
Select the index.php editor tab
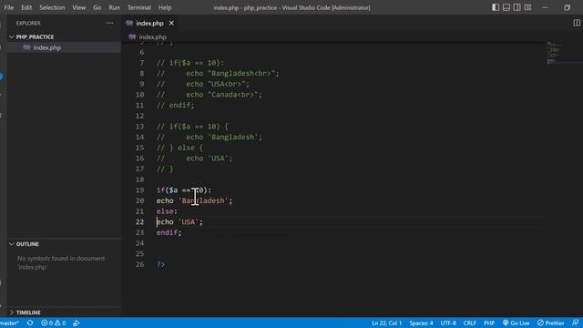149,23
